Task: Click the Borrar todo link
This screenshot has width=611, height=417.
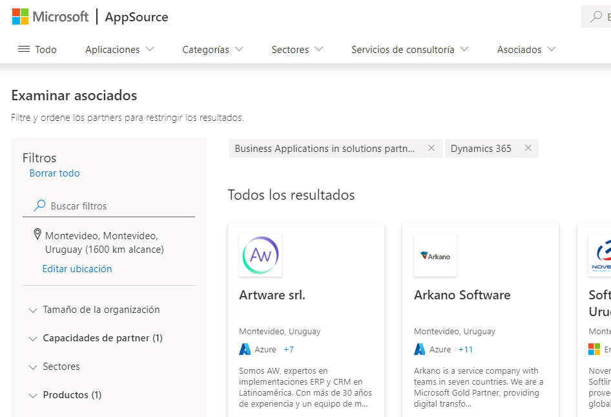Action: (54, 173)
